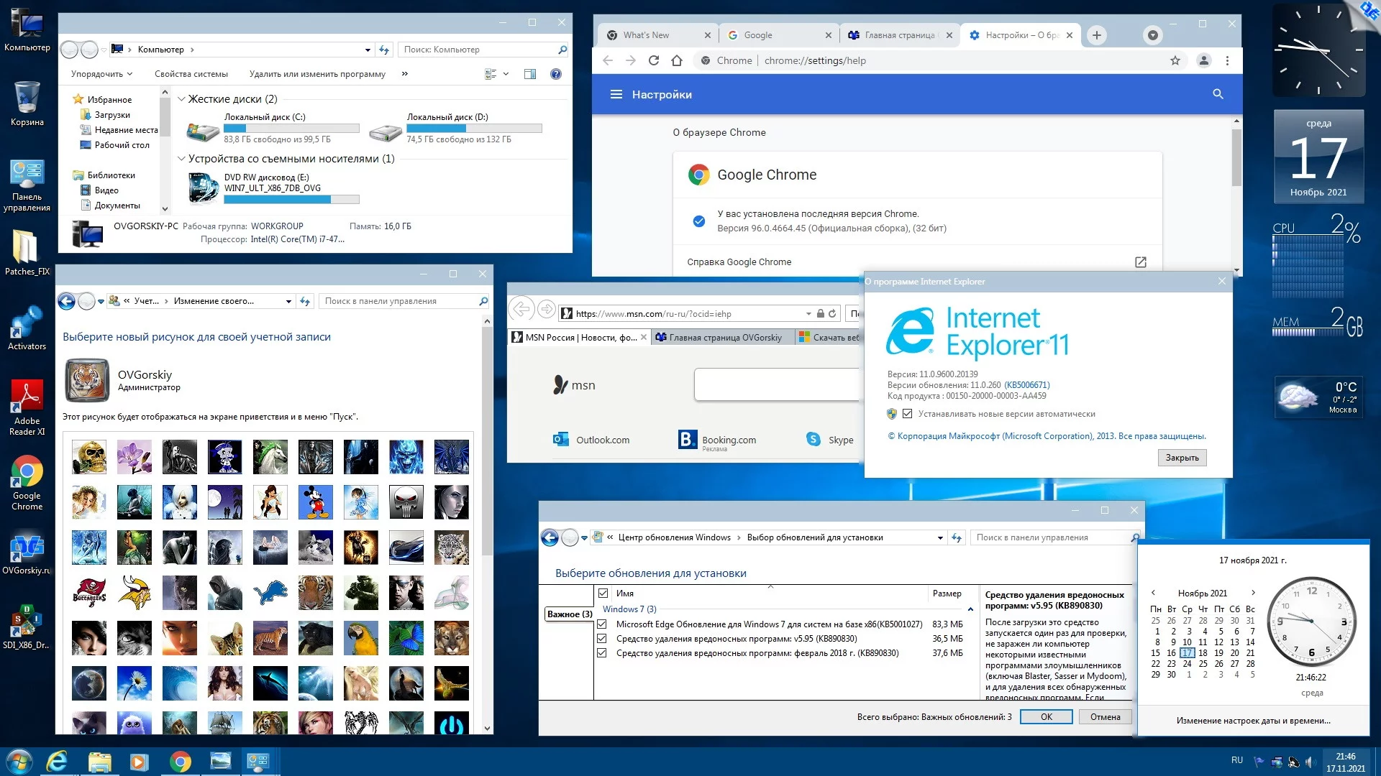Screen dimensions: 1381x776
Task: Uncheck the Microsoft Edge update KB5001027
Action: pyautogui.click(x=602, y=624)
